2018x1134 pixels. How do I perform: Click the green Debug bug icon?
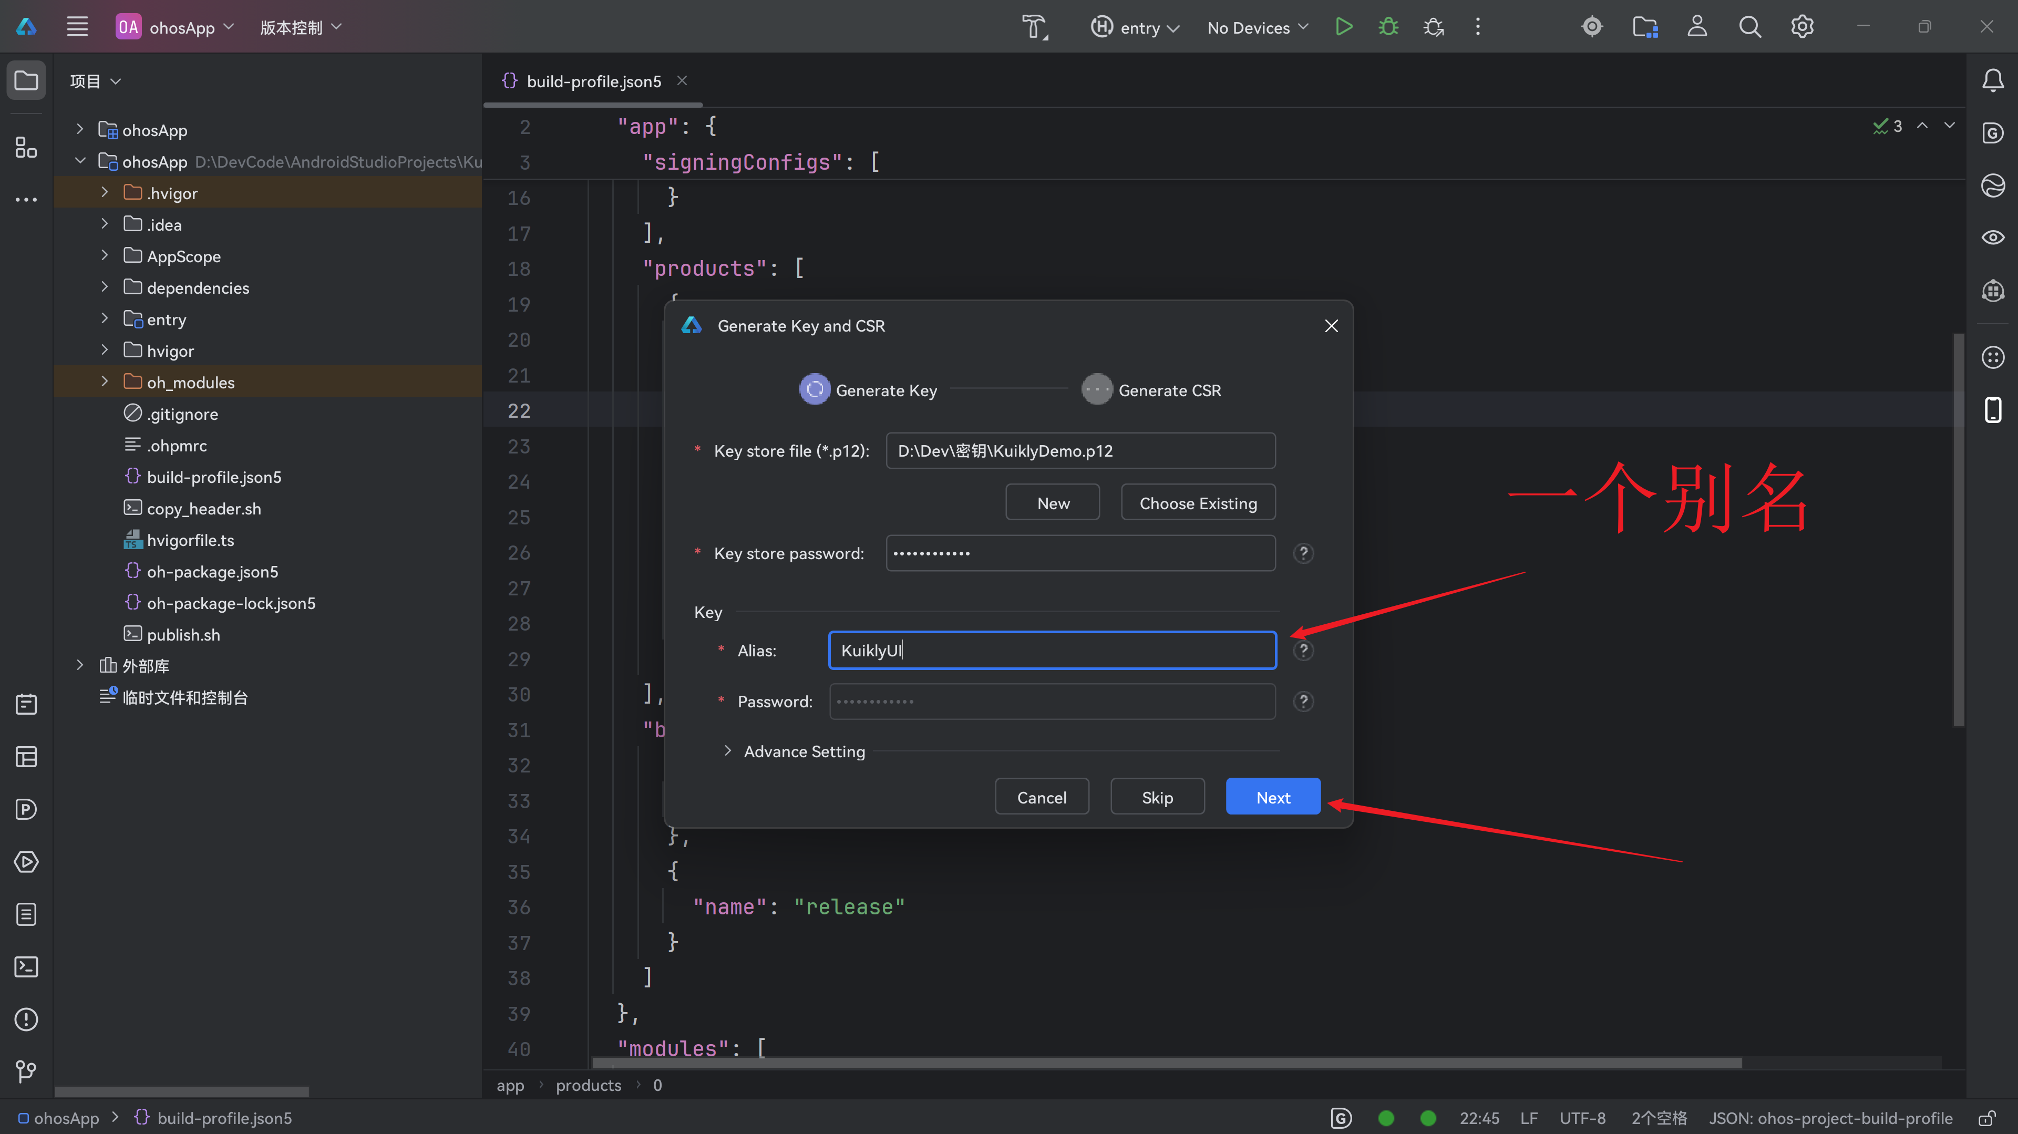click(1388, 27)
